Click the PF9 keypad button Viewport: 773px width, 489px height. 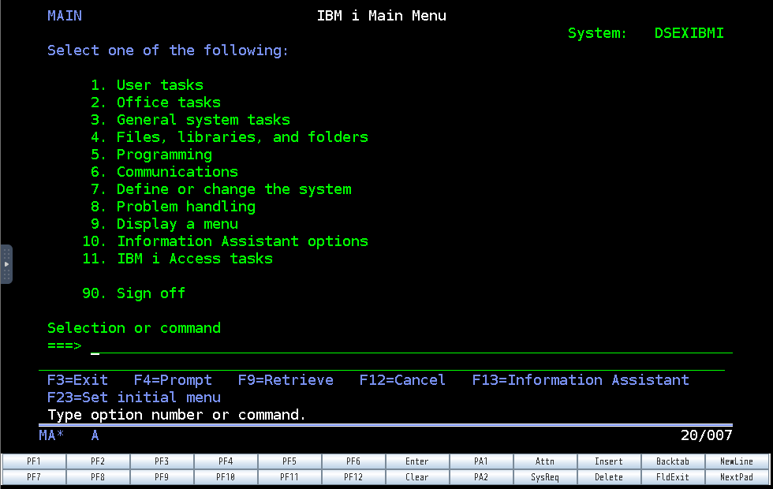pos(162,477)
